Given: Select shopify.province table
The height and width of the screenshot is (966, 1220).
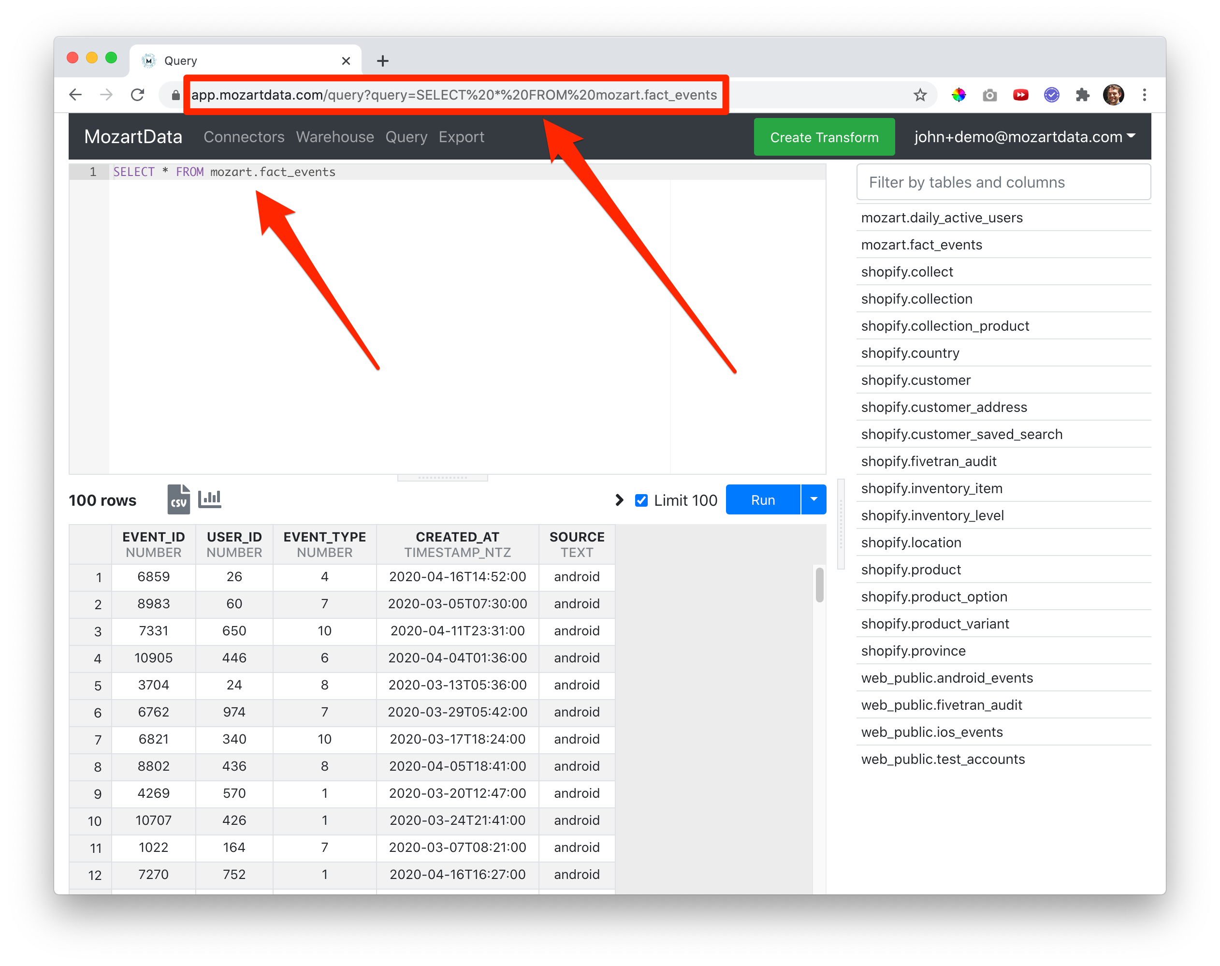Looking at the screenshot, I should (x=1003, y=650).
